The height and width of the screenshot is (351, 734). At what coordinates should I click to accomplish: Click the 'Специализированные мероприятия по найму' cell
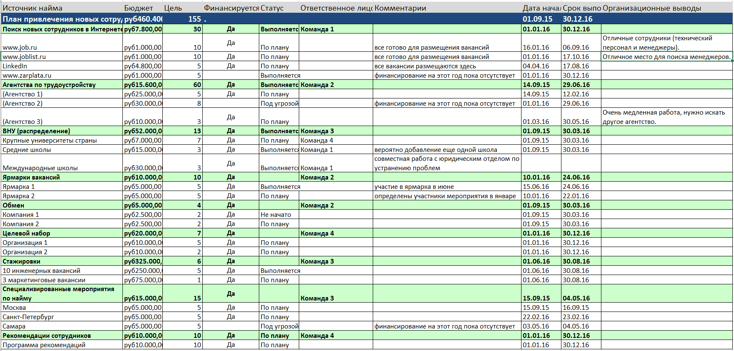pyautogui.click(x=62, y=293)
